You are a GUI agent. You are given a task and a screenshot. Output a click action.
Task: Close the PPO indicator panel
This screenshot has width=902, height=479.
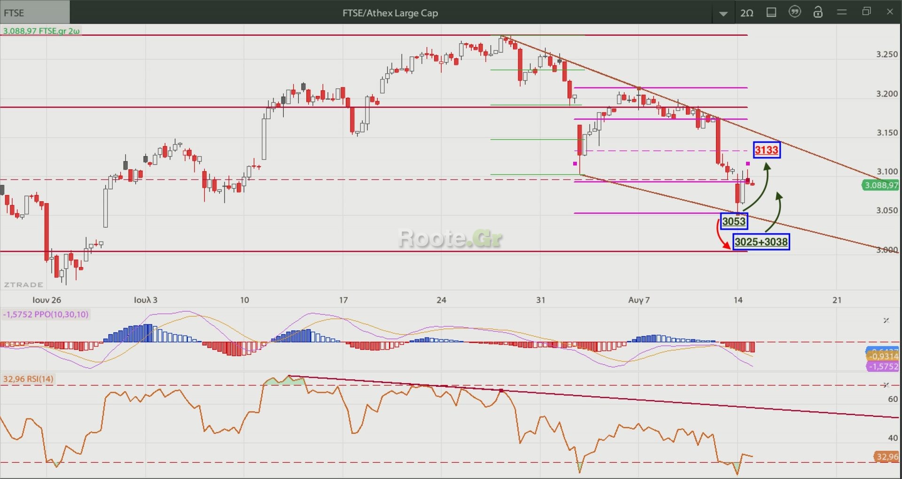[x=886, y=321]
